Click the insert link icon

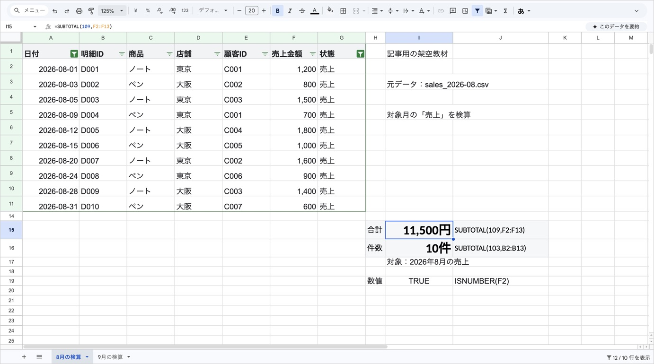pyautogui.click(x=441, y=11)
